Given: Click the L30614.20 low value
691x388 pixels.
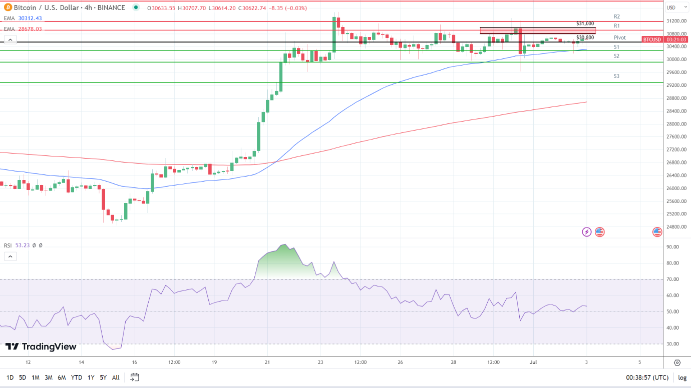Looking at the screenshot, I should coord(223,8).
